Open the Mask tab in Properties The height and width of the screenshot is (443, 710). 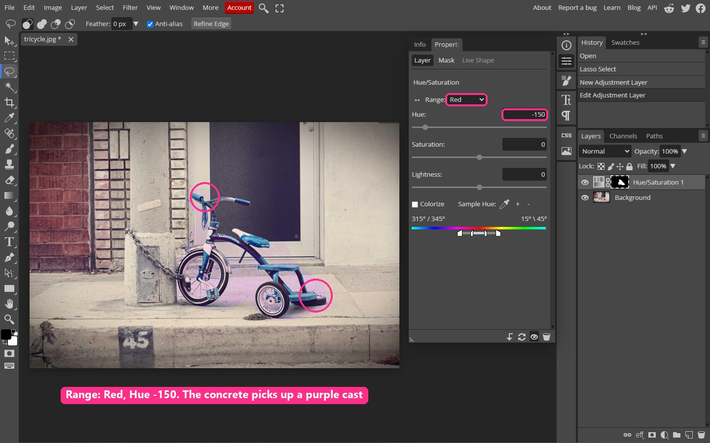pos(446,60)
